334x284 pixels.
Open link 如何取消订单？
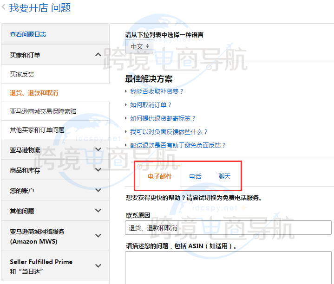point(151,105)
